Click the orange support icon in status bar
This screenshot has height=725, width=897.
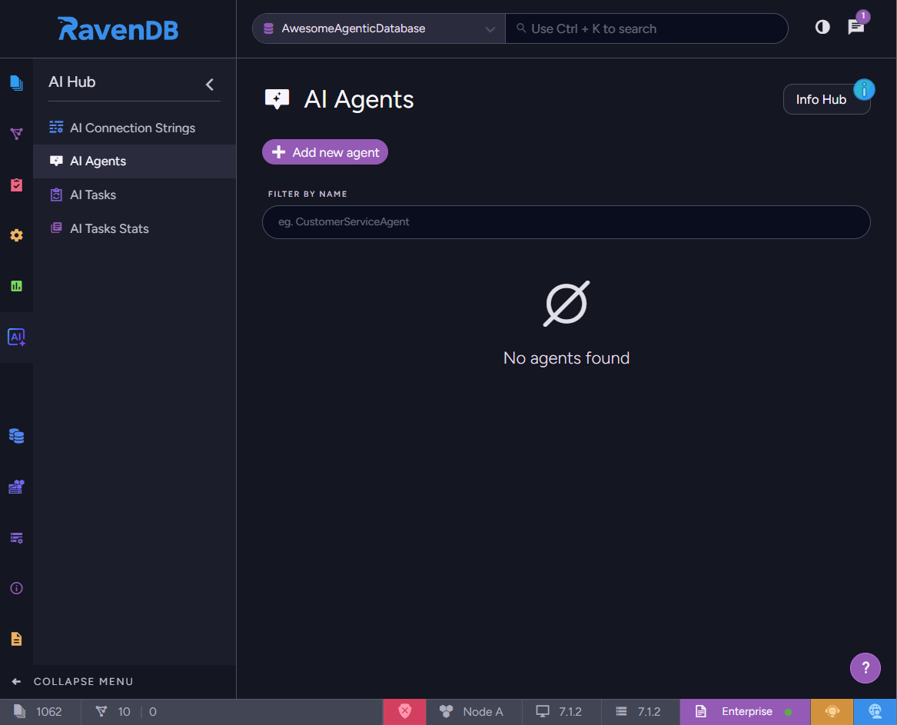[832, 711]
